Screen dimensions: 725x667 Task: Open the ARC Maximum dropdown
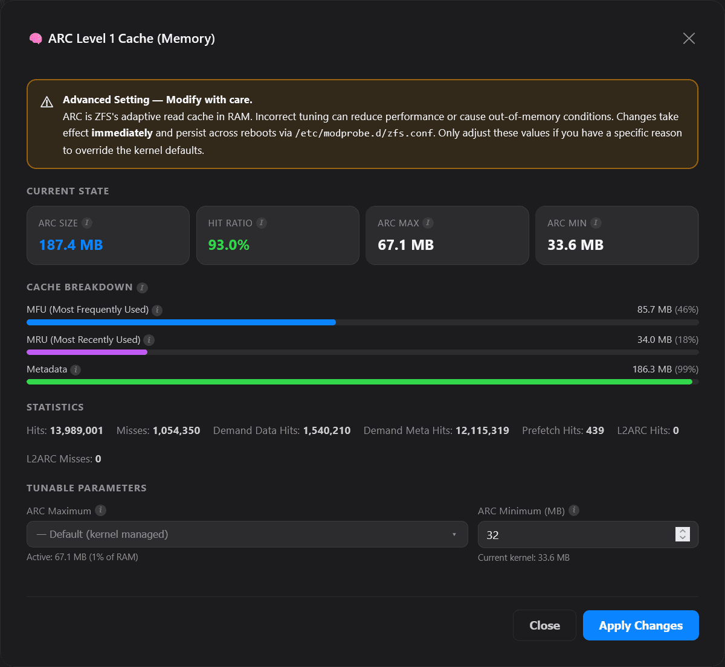[x=247, y=534]
